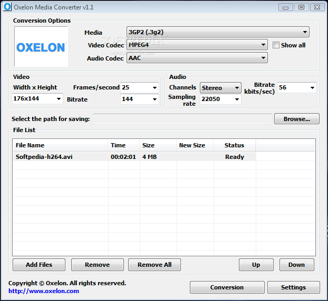The width and height of the screenshot is (328, 301).
Task: Click the Oxelon app icon in title bar
Action: coord(7,7)
